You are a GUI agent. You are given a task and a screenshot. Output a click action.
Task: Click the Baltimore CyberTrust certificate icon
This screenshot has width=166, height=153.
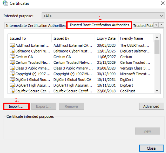12,51
